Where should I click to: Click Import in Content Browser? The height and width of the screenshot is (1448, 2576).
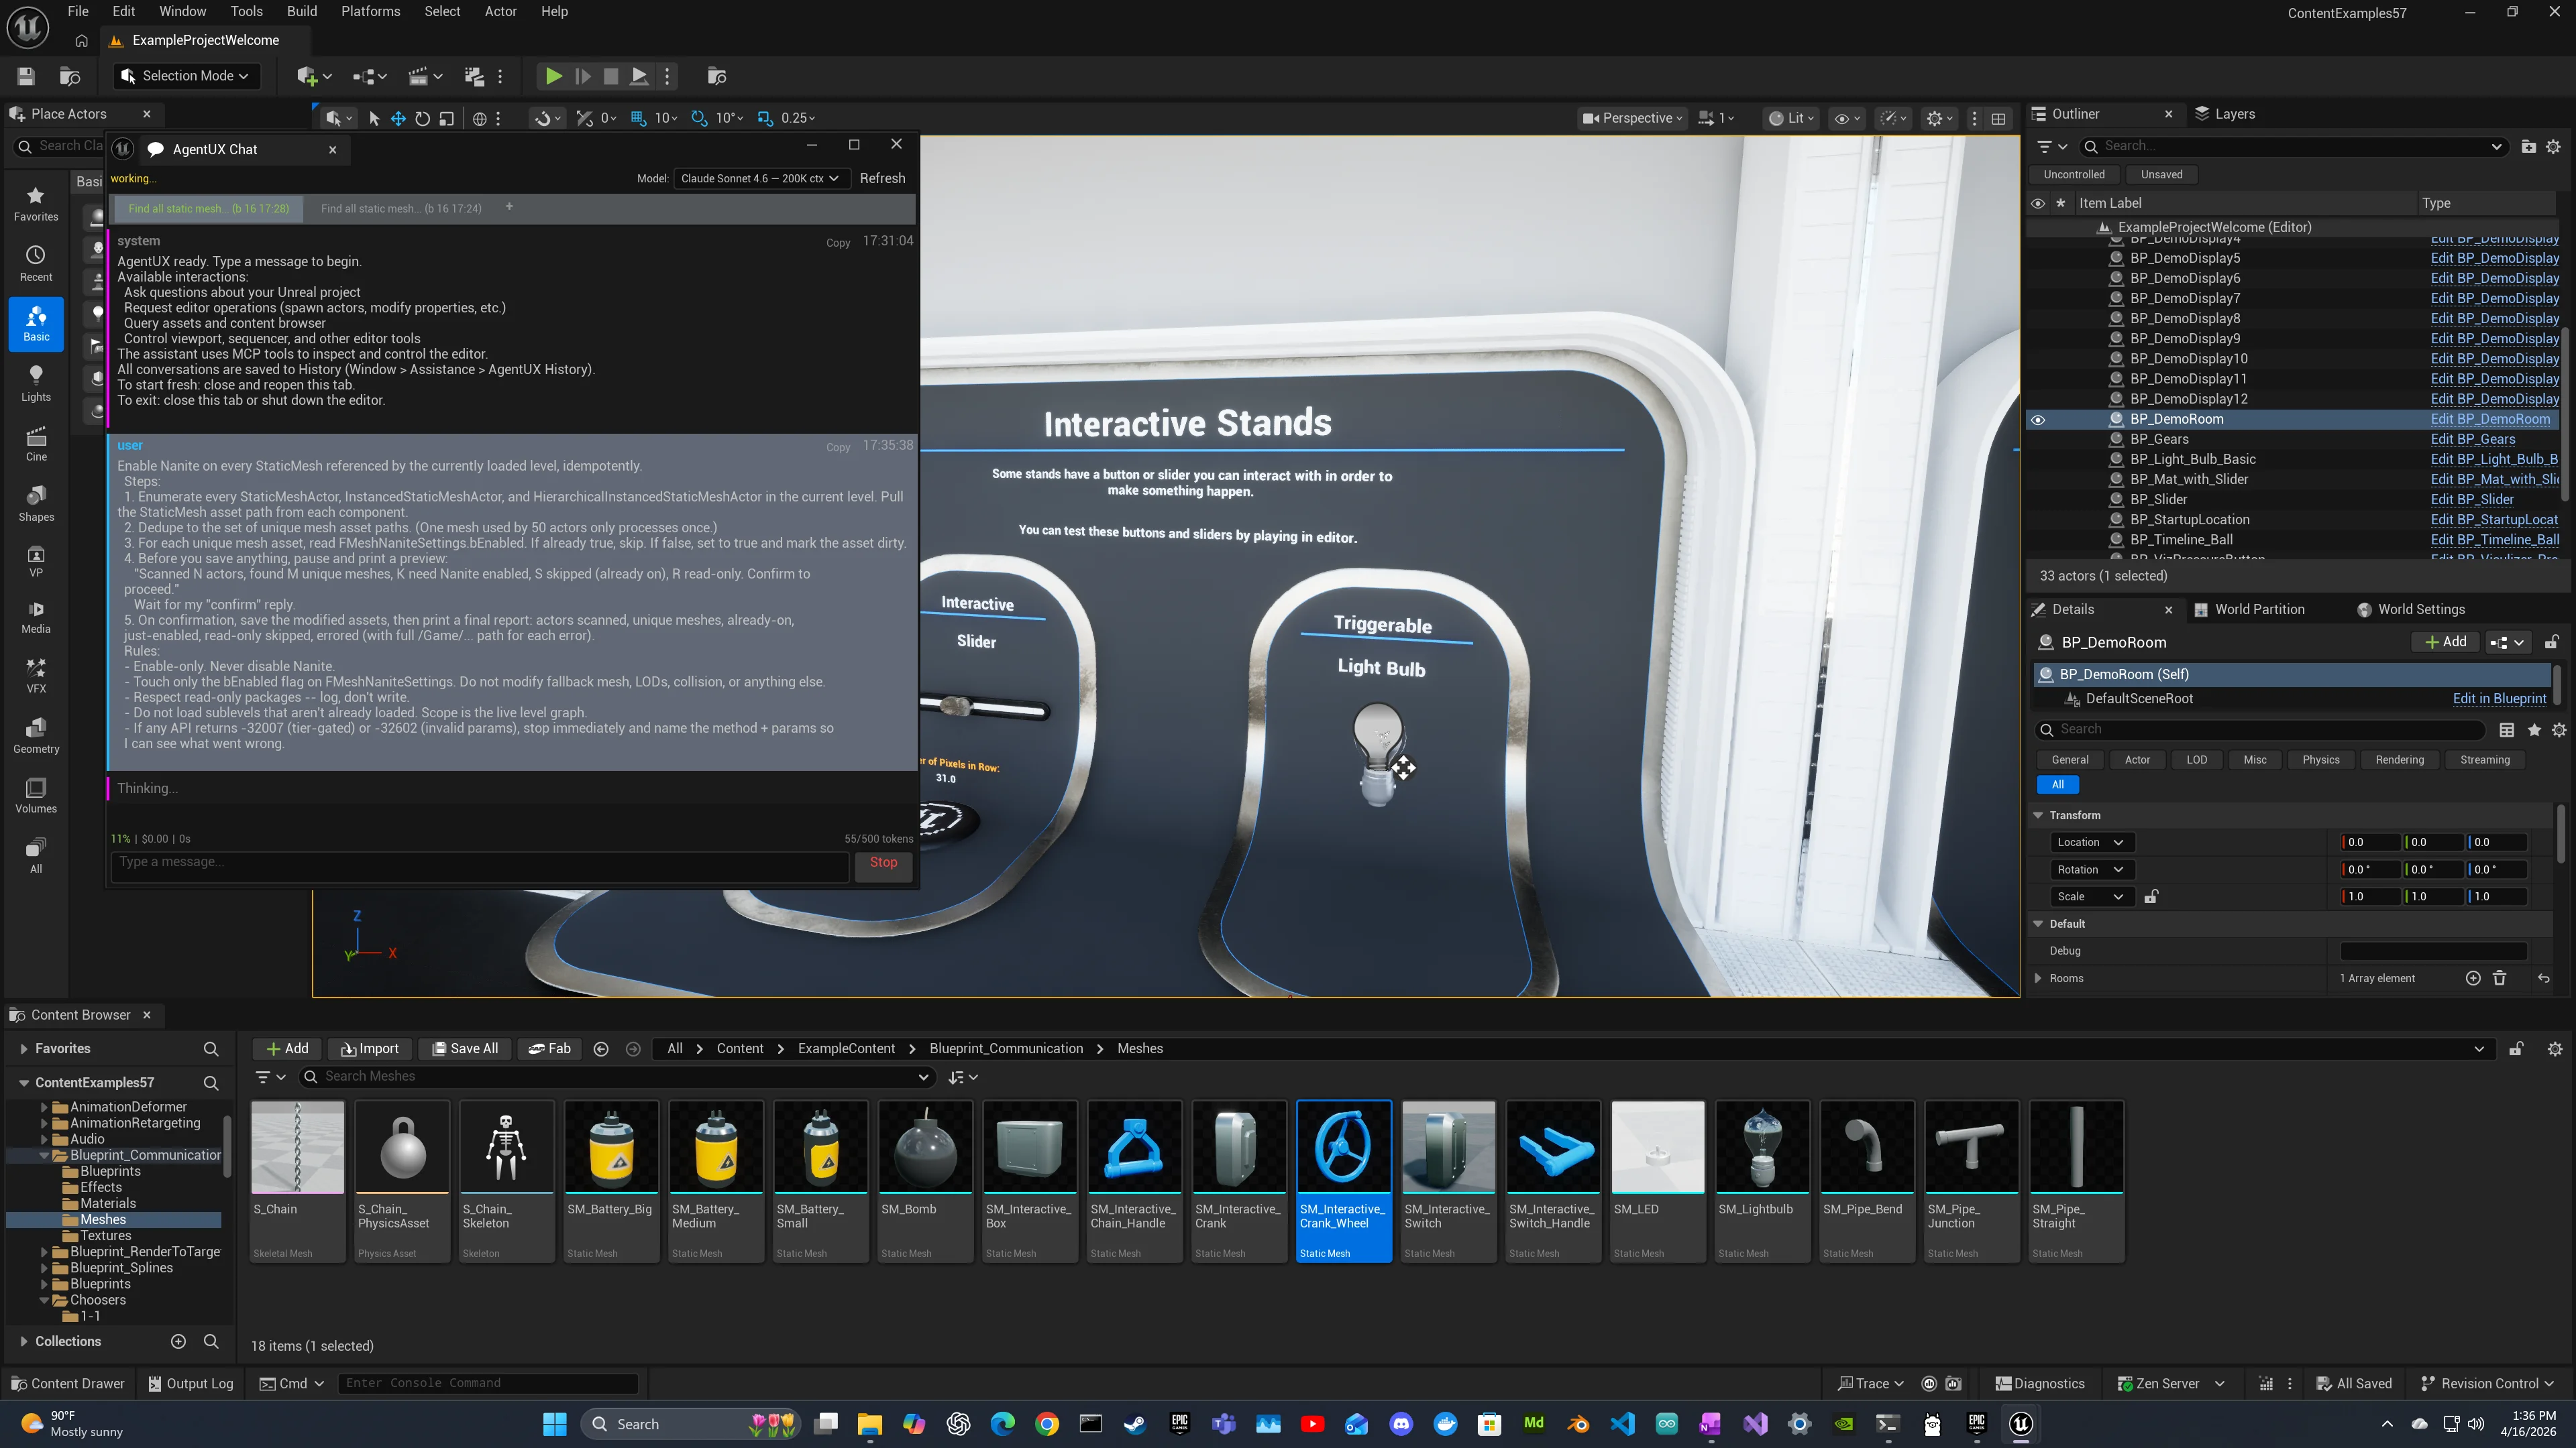pyautogui.click(x=370, y=1048)
